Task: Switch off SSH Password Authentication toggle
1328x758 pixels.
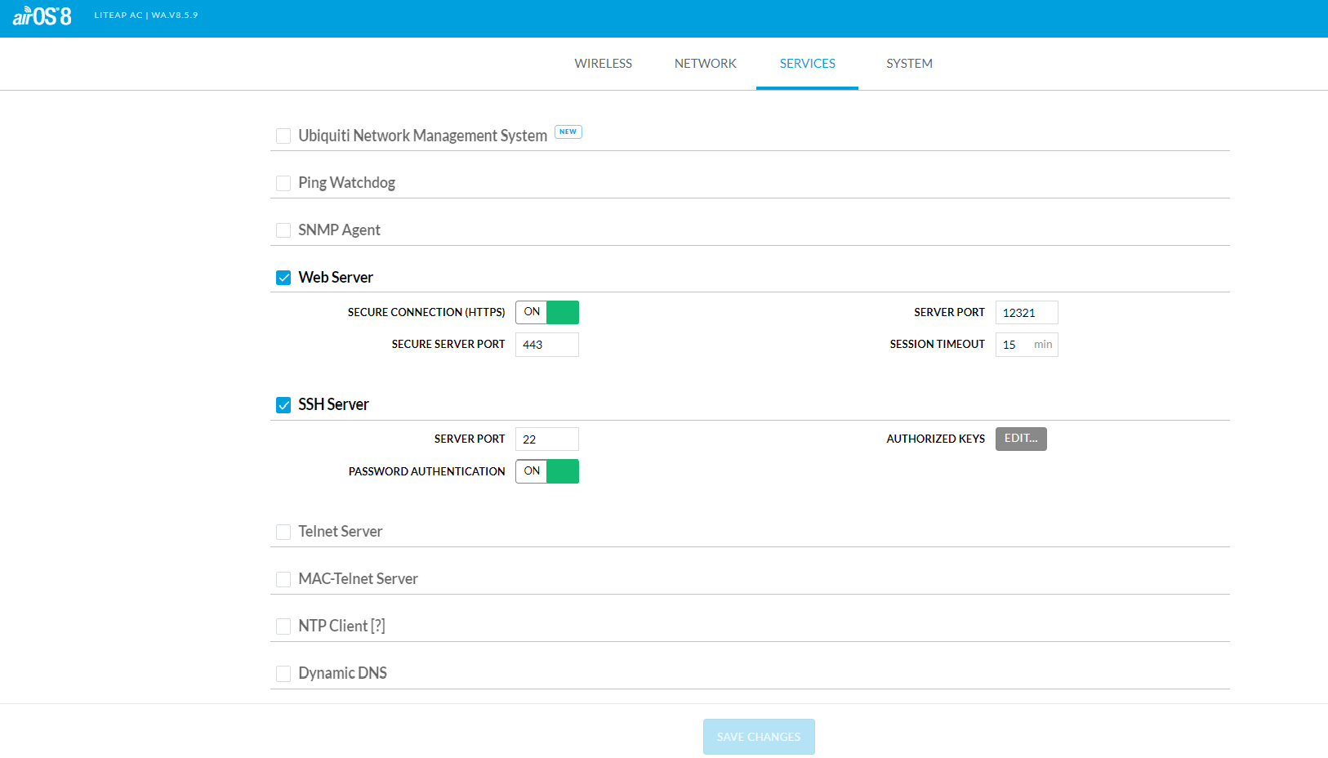Action: (x=546, y=471)
